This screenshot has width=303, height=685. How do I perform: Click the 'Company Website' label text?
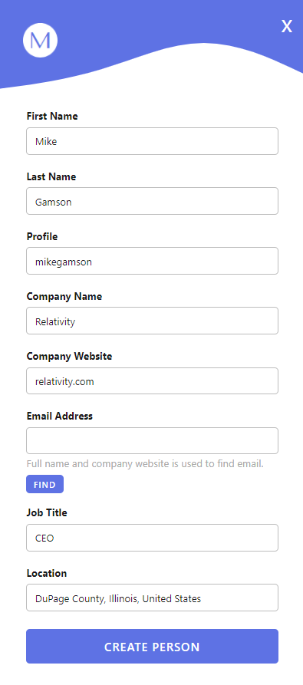coord(69,356)
